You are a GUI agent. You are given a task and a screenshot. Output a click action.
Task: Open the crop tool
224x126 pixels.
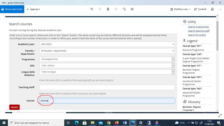pyautogui.click(x=132, y=9)
